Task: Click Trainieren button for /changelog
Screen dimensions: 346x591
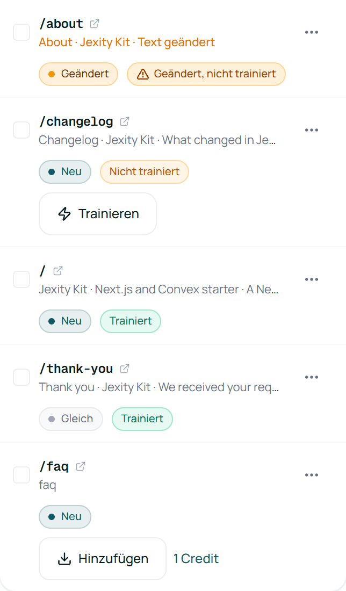Action: pyautogui.click(x=98, y=214)
